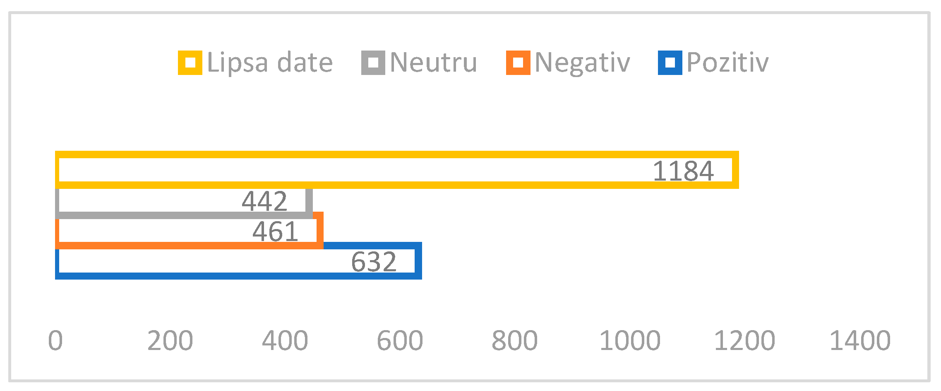Select the axis value 1200

click(744, 341)
